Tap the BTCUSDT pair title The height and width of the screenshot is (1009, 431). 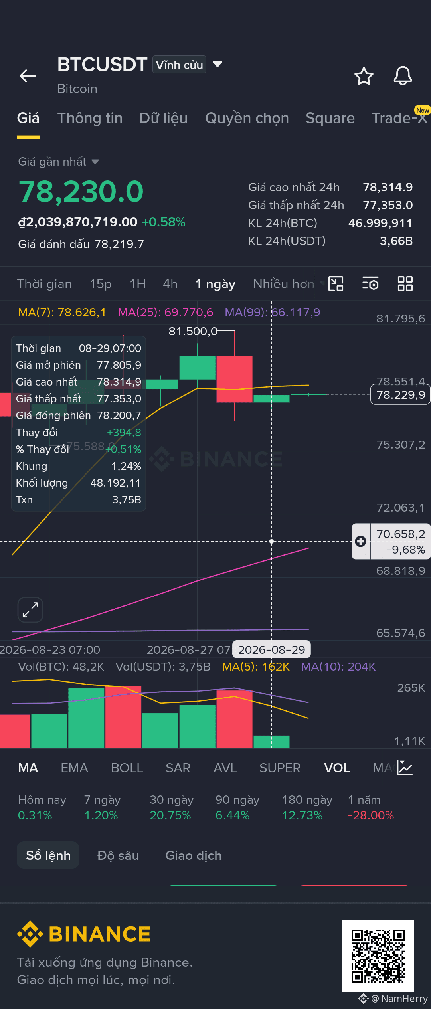[x=102, y=64]
